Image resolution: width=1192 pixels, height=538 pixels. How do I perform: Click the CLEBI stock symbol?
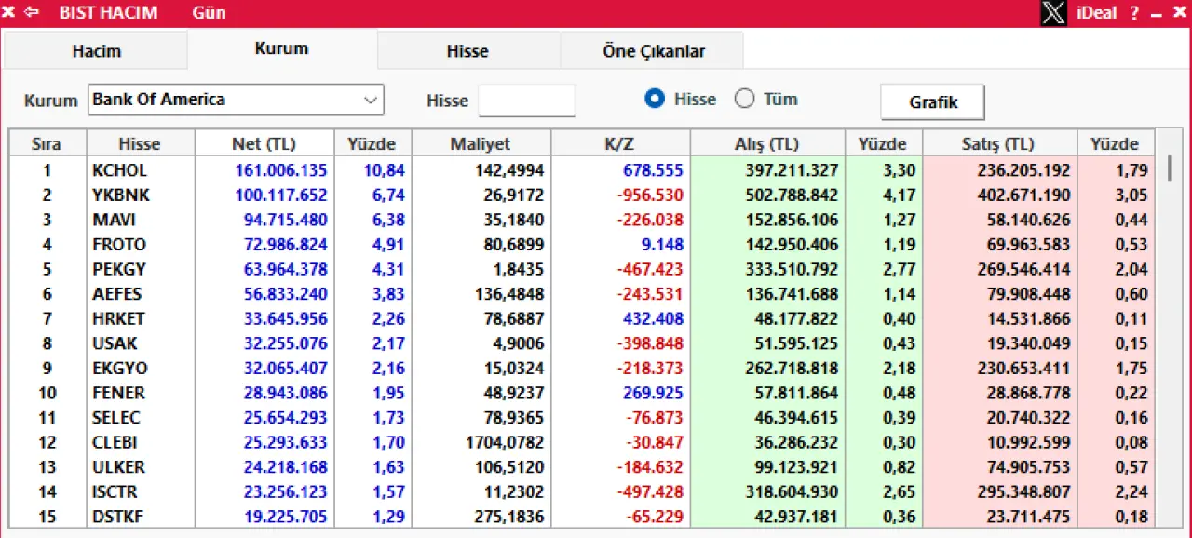click(115, 442)
